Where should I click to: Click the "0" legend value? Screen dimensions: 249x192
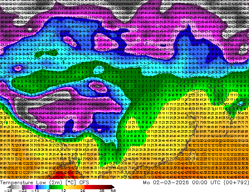[49, 190]
